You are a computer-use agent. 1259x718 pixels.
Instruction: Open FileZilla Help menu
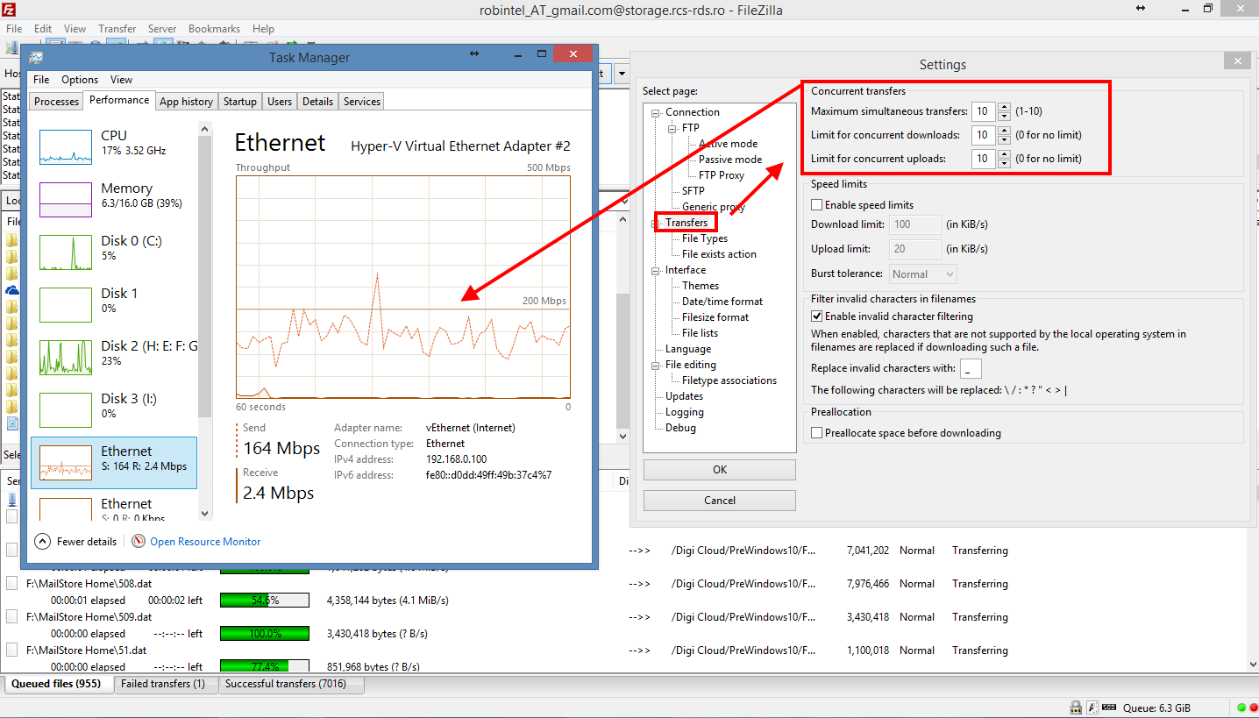click(263, 29)
